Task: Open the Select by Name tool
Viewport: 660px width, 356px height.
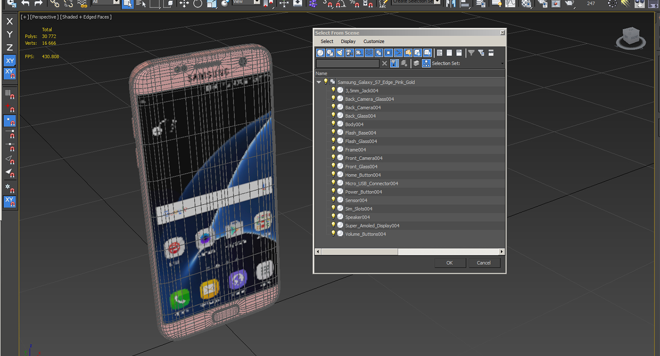Action: (x=141, y=4)
